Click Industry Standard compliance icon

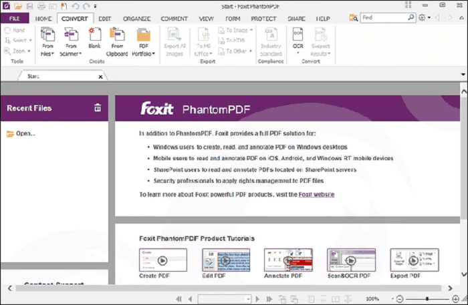pos(271,41)
